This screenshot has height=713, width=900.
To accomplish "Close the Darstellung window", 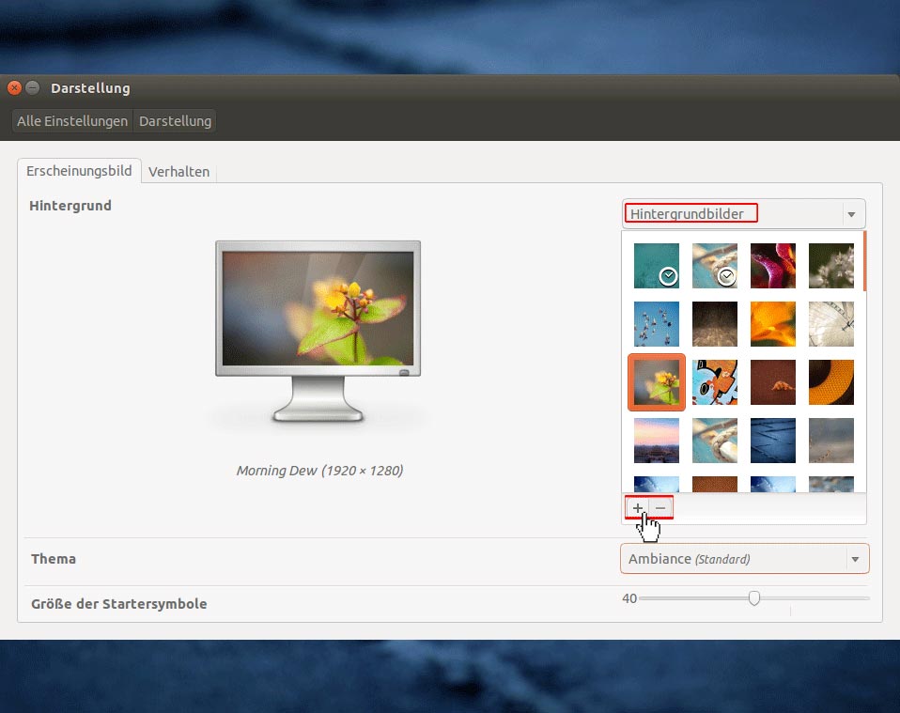I will point(14,88).
